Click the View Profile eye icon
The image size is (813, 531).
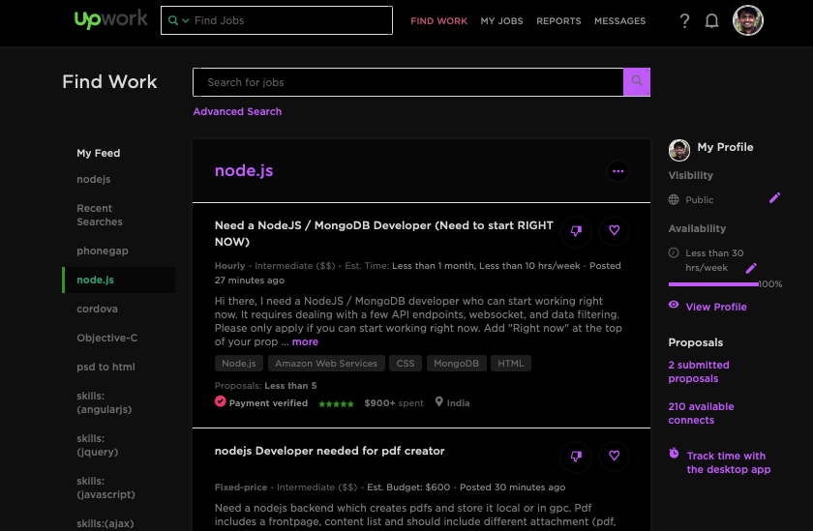(674, 305)
